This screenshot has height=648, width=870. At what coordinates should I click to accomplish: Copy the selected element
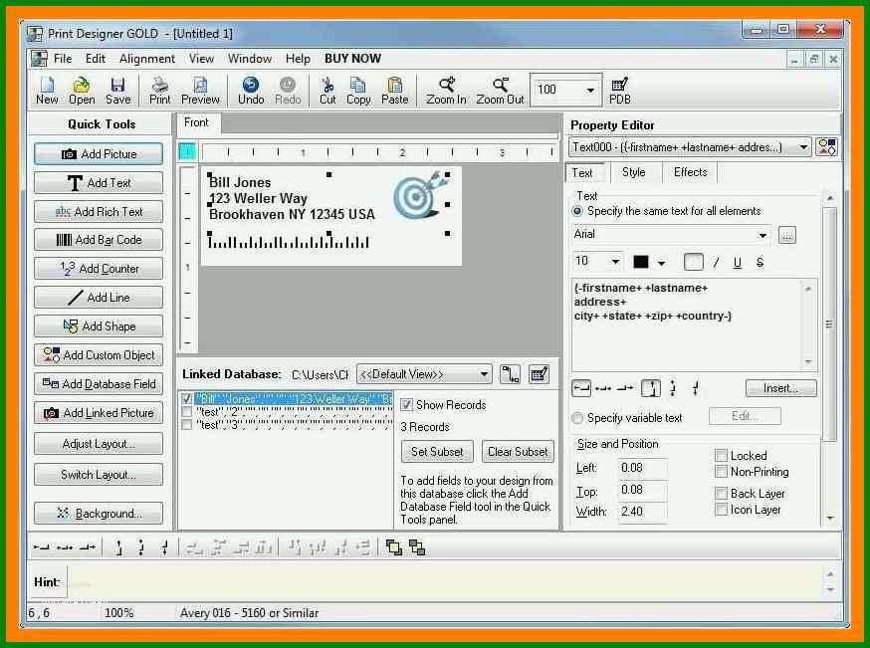pyautogui.click(x=358, y=91)
